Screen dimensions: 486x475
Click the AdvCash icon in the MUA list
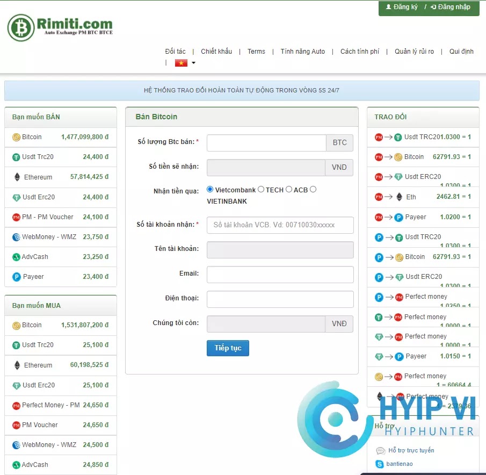tap(16, 465)
